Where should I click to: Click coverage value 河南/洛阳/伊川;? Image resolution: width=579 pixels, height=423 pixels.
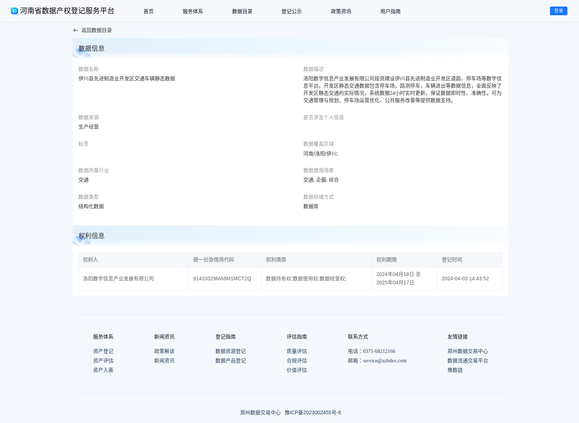click(321, 154)
